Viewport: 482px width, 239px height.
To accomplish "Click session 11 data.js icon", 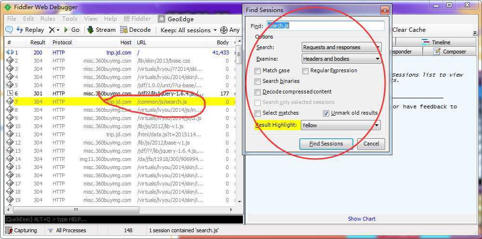I will pyautogui.click(x=10, y=134).
